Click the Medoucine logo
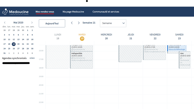 pyautogui.click(x=15, y=12)
